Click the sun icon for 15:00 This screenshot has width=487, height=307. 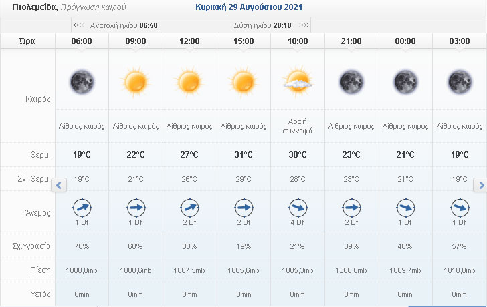(x=243, y=83)
